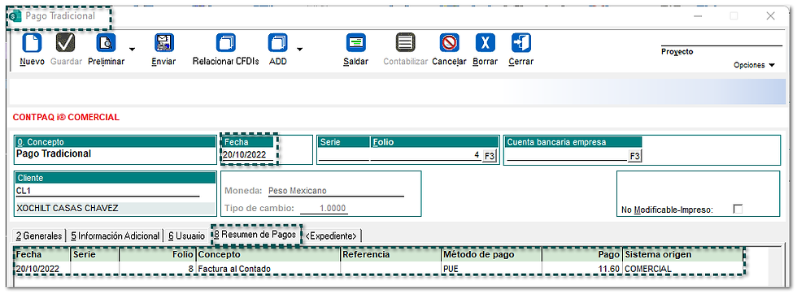
Task: Click F3 button beside Cuenta bancaria
Action: point(635,156)
